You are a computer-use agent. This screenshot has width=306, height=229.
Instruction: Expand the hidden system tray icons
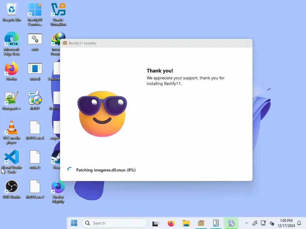pos(247,223)
